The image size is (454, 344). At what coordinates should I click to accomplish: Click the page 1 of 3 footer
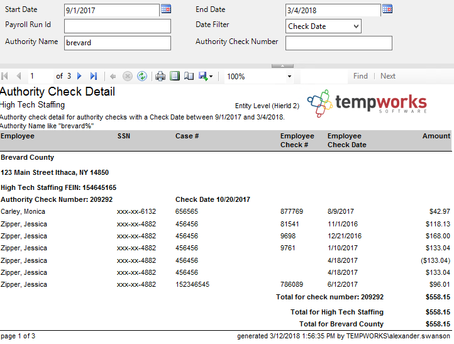coord(18,336)
